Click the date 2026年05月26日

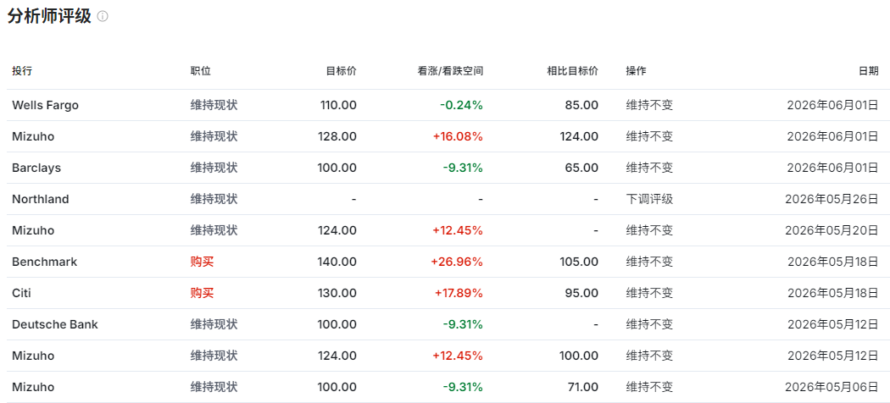click(x=832, y=199)
